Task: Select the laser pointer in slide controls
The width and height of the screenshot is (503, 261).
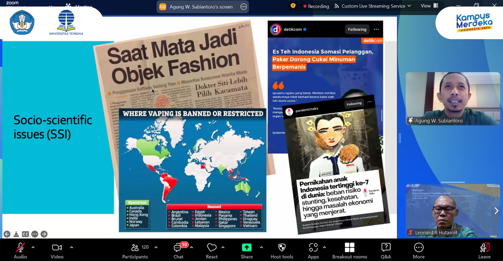Action: click(16, 235)
